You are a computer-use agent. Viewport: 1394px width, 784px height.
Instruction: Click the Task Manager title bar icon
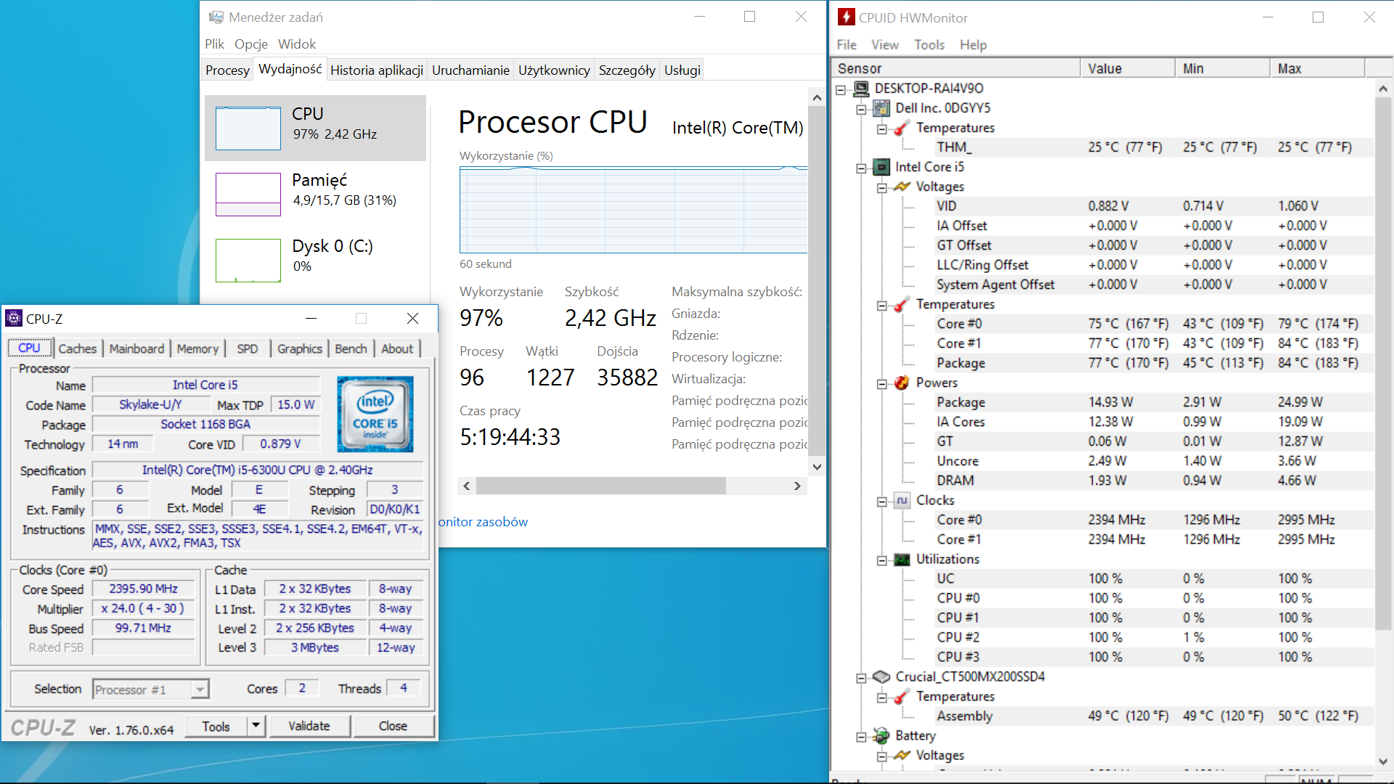(x=216, y=17)
